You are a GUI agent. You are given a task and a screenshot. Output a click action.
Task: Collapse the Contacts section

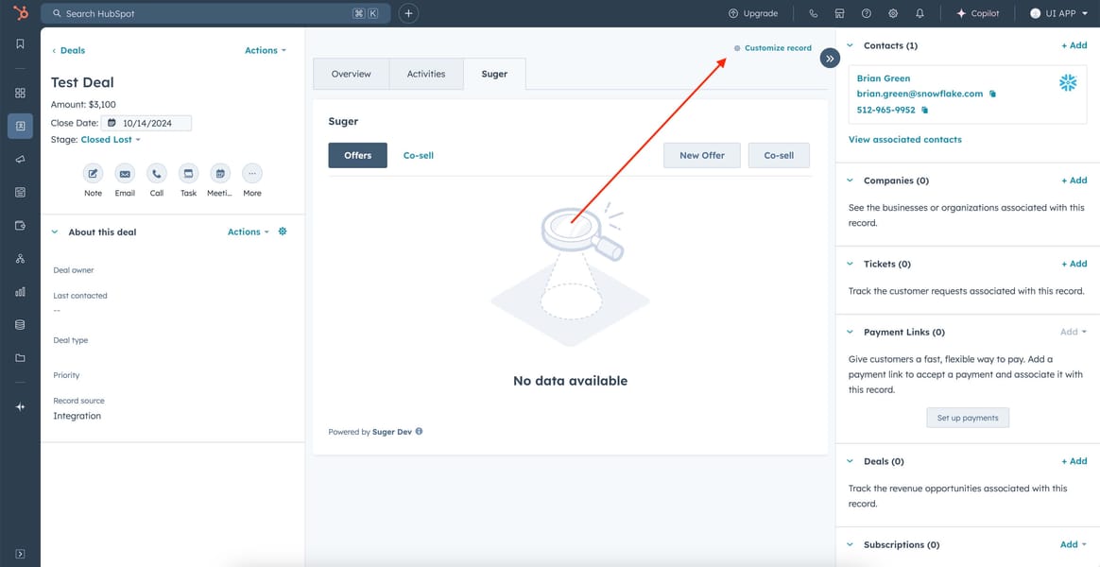tap(850, 45)
